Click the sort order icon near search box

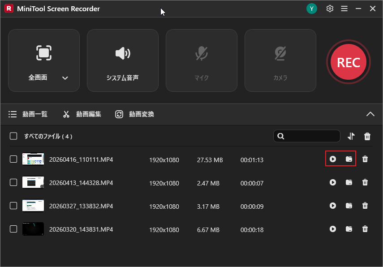coord(351,136)
